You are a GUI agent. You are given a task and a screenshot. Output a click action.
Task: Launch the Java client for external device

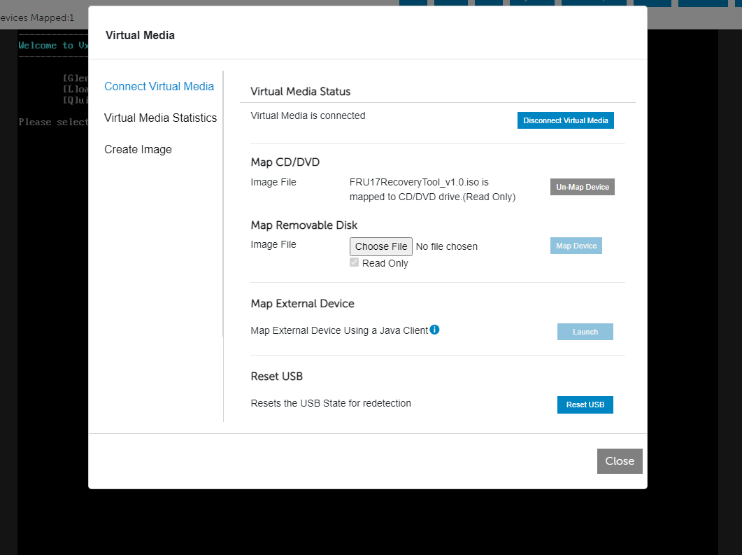[585, 332]
